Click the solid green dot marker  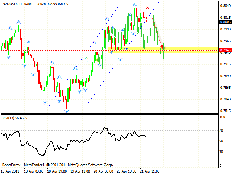(x=98, y=59)
